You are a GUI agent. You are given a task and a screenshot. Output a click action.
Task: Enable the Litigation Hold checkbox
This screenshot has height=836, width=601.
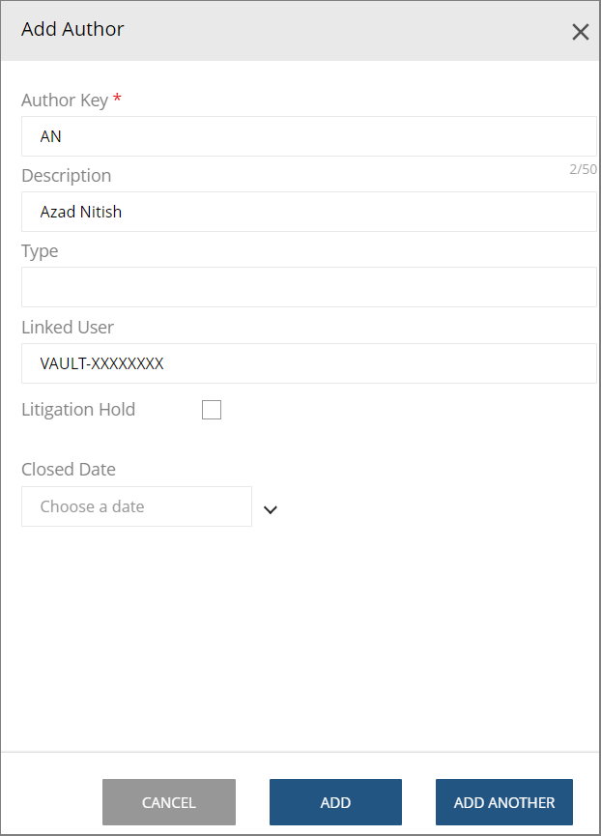point(212,409)
